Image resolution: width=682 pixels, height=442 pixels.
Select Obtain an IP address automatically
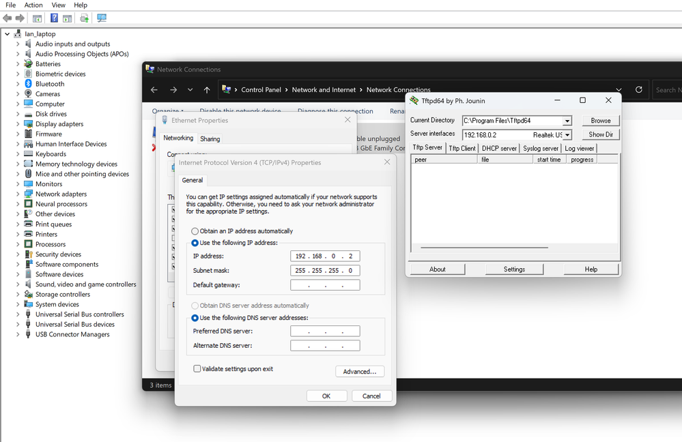195,231
